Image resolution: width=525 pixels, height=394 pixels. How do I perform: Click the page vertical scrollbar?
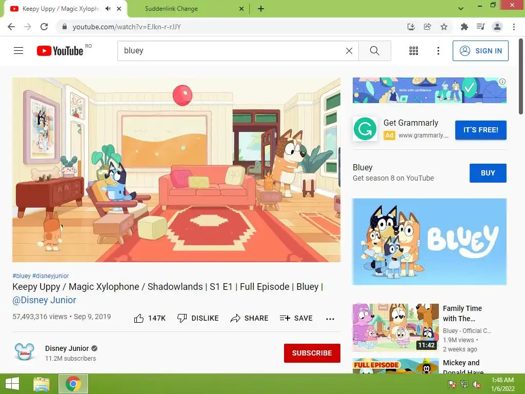pos(521,77)
